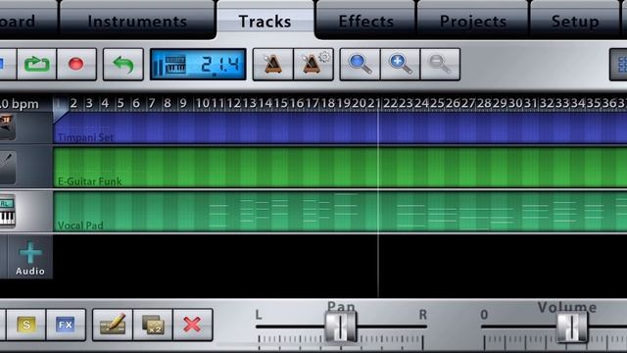Duplicate the track with the x2 icon

point(153,325)
